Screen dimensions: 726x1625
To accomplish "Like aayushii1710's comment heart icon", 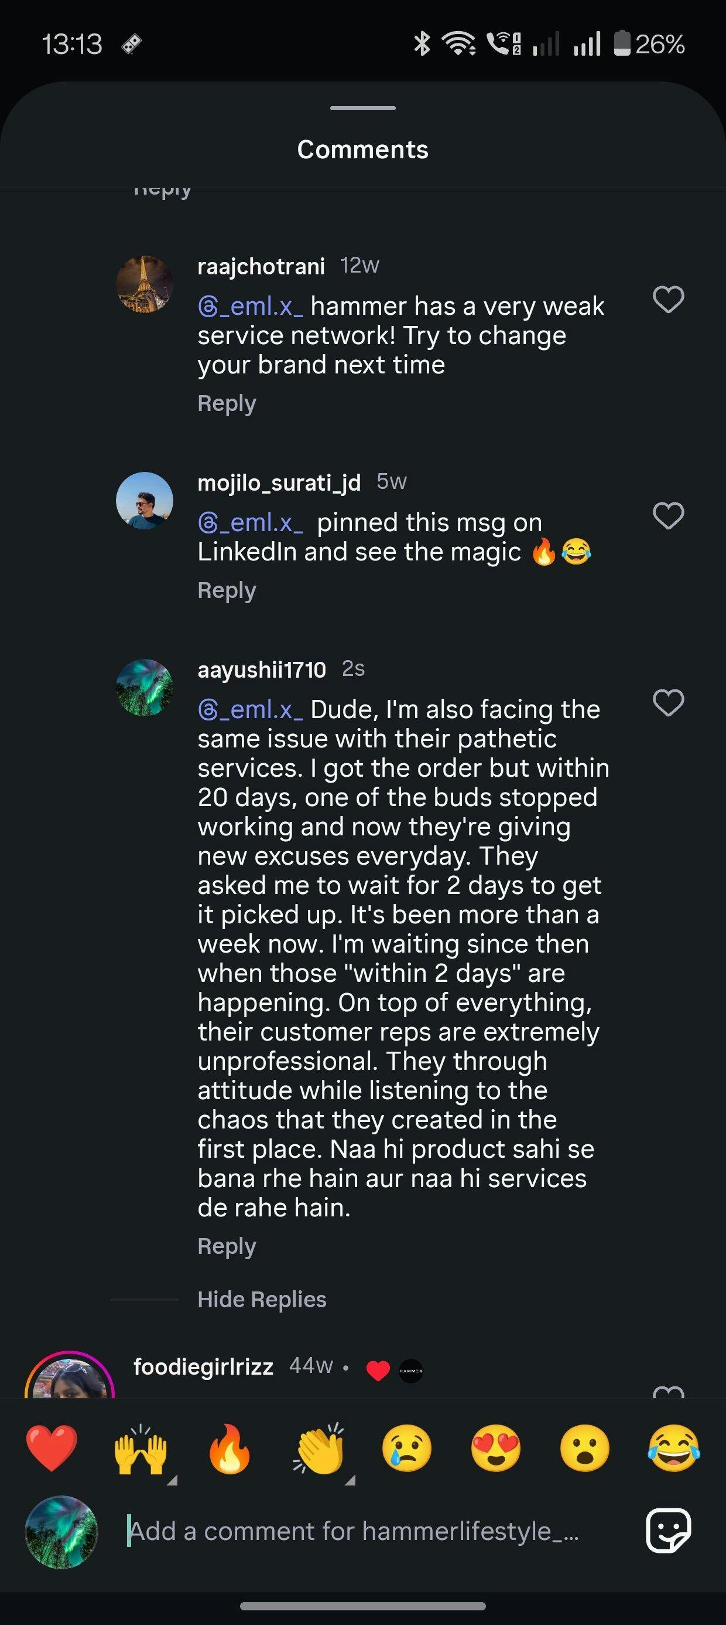I will tap(668, 703).
